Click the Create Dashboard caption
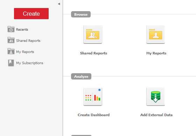Screen dimensions: 196x136 (x=94, y=115)
